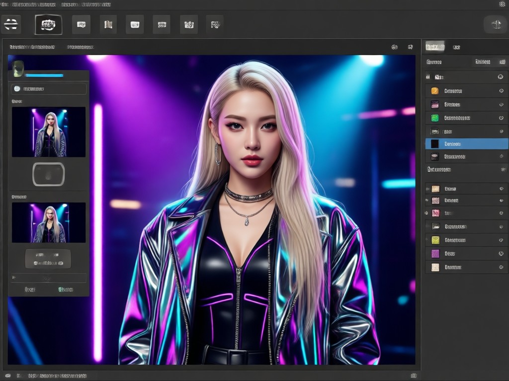Click the thin field above the bottom panel buttons

49,278
